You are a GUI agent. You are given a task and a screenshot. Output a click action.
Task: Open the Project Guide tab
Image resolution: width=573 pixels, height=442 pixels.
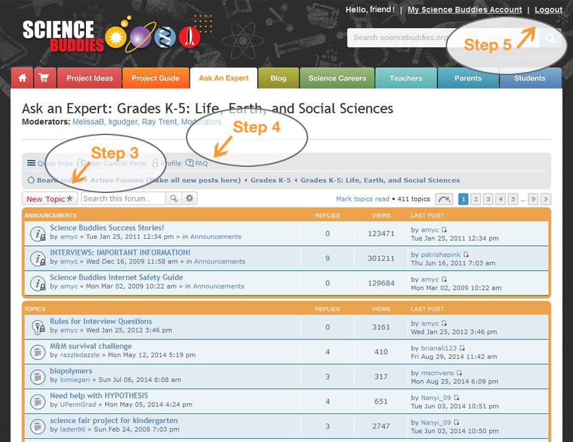(x=156, y=78)
